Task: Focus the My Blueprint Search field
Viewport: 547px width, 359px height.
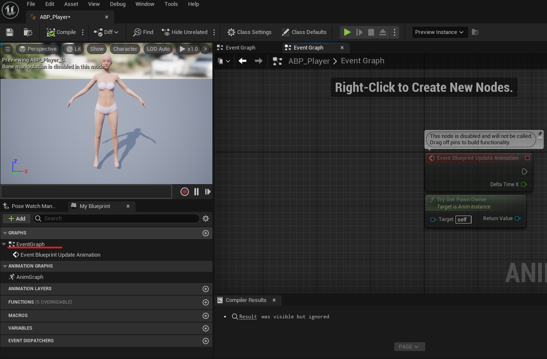Action: coord(116,219)
